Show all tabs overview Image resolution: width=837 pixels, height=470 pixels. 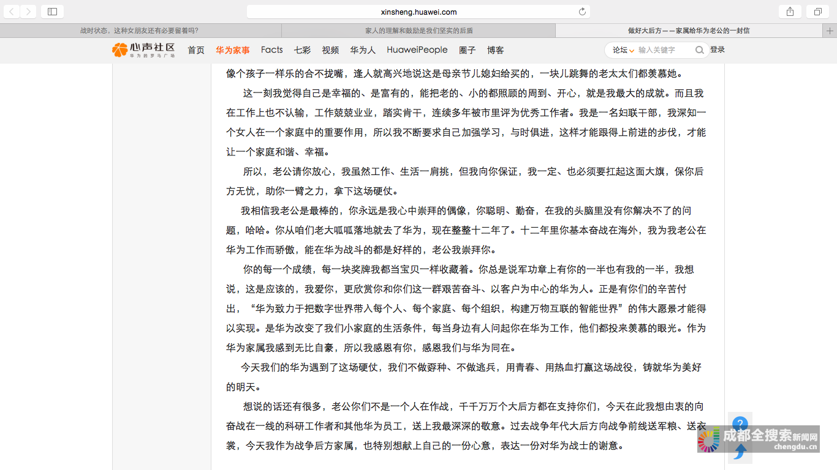(x=817, y=12)
